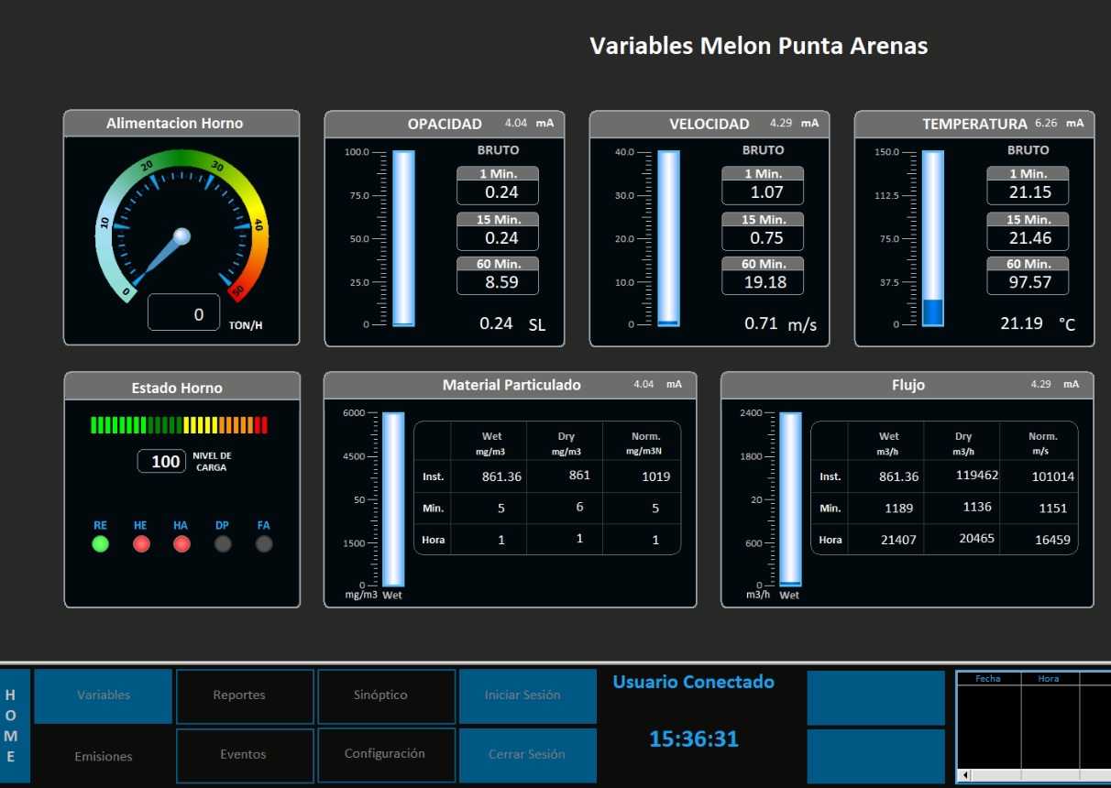Click the Temperatura 15 Min. value 21.46

coord(1028,238)
